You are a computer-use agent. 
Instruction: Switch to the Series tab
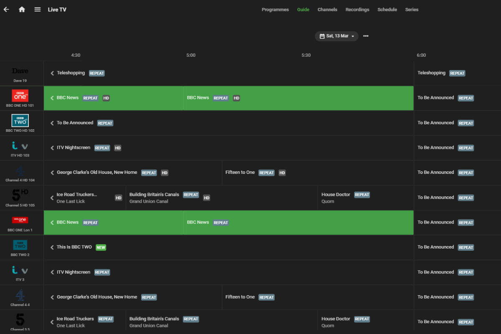point(412,10)
